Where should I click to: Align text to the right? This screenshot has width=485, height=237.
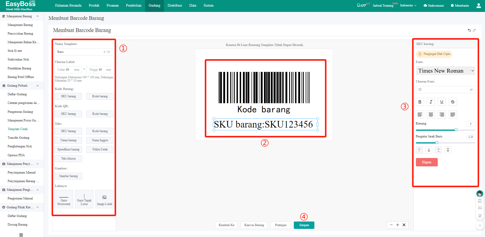click(x=442, y=115)
